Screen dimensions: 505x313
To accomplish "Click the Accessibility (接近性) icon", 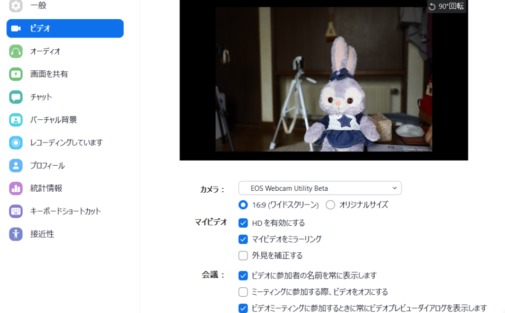I will coord(16,234).
